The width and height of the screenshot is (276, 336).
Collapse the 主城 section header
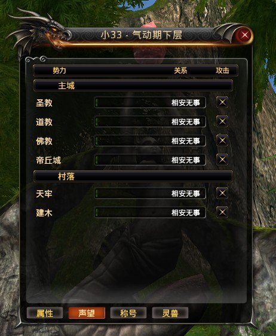133,85
